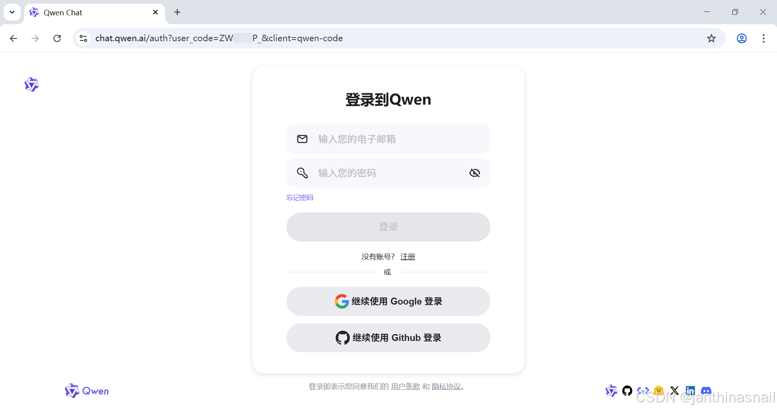Open the Chrome profile avatar icon

(742, 38)
